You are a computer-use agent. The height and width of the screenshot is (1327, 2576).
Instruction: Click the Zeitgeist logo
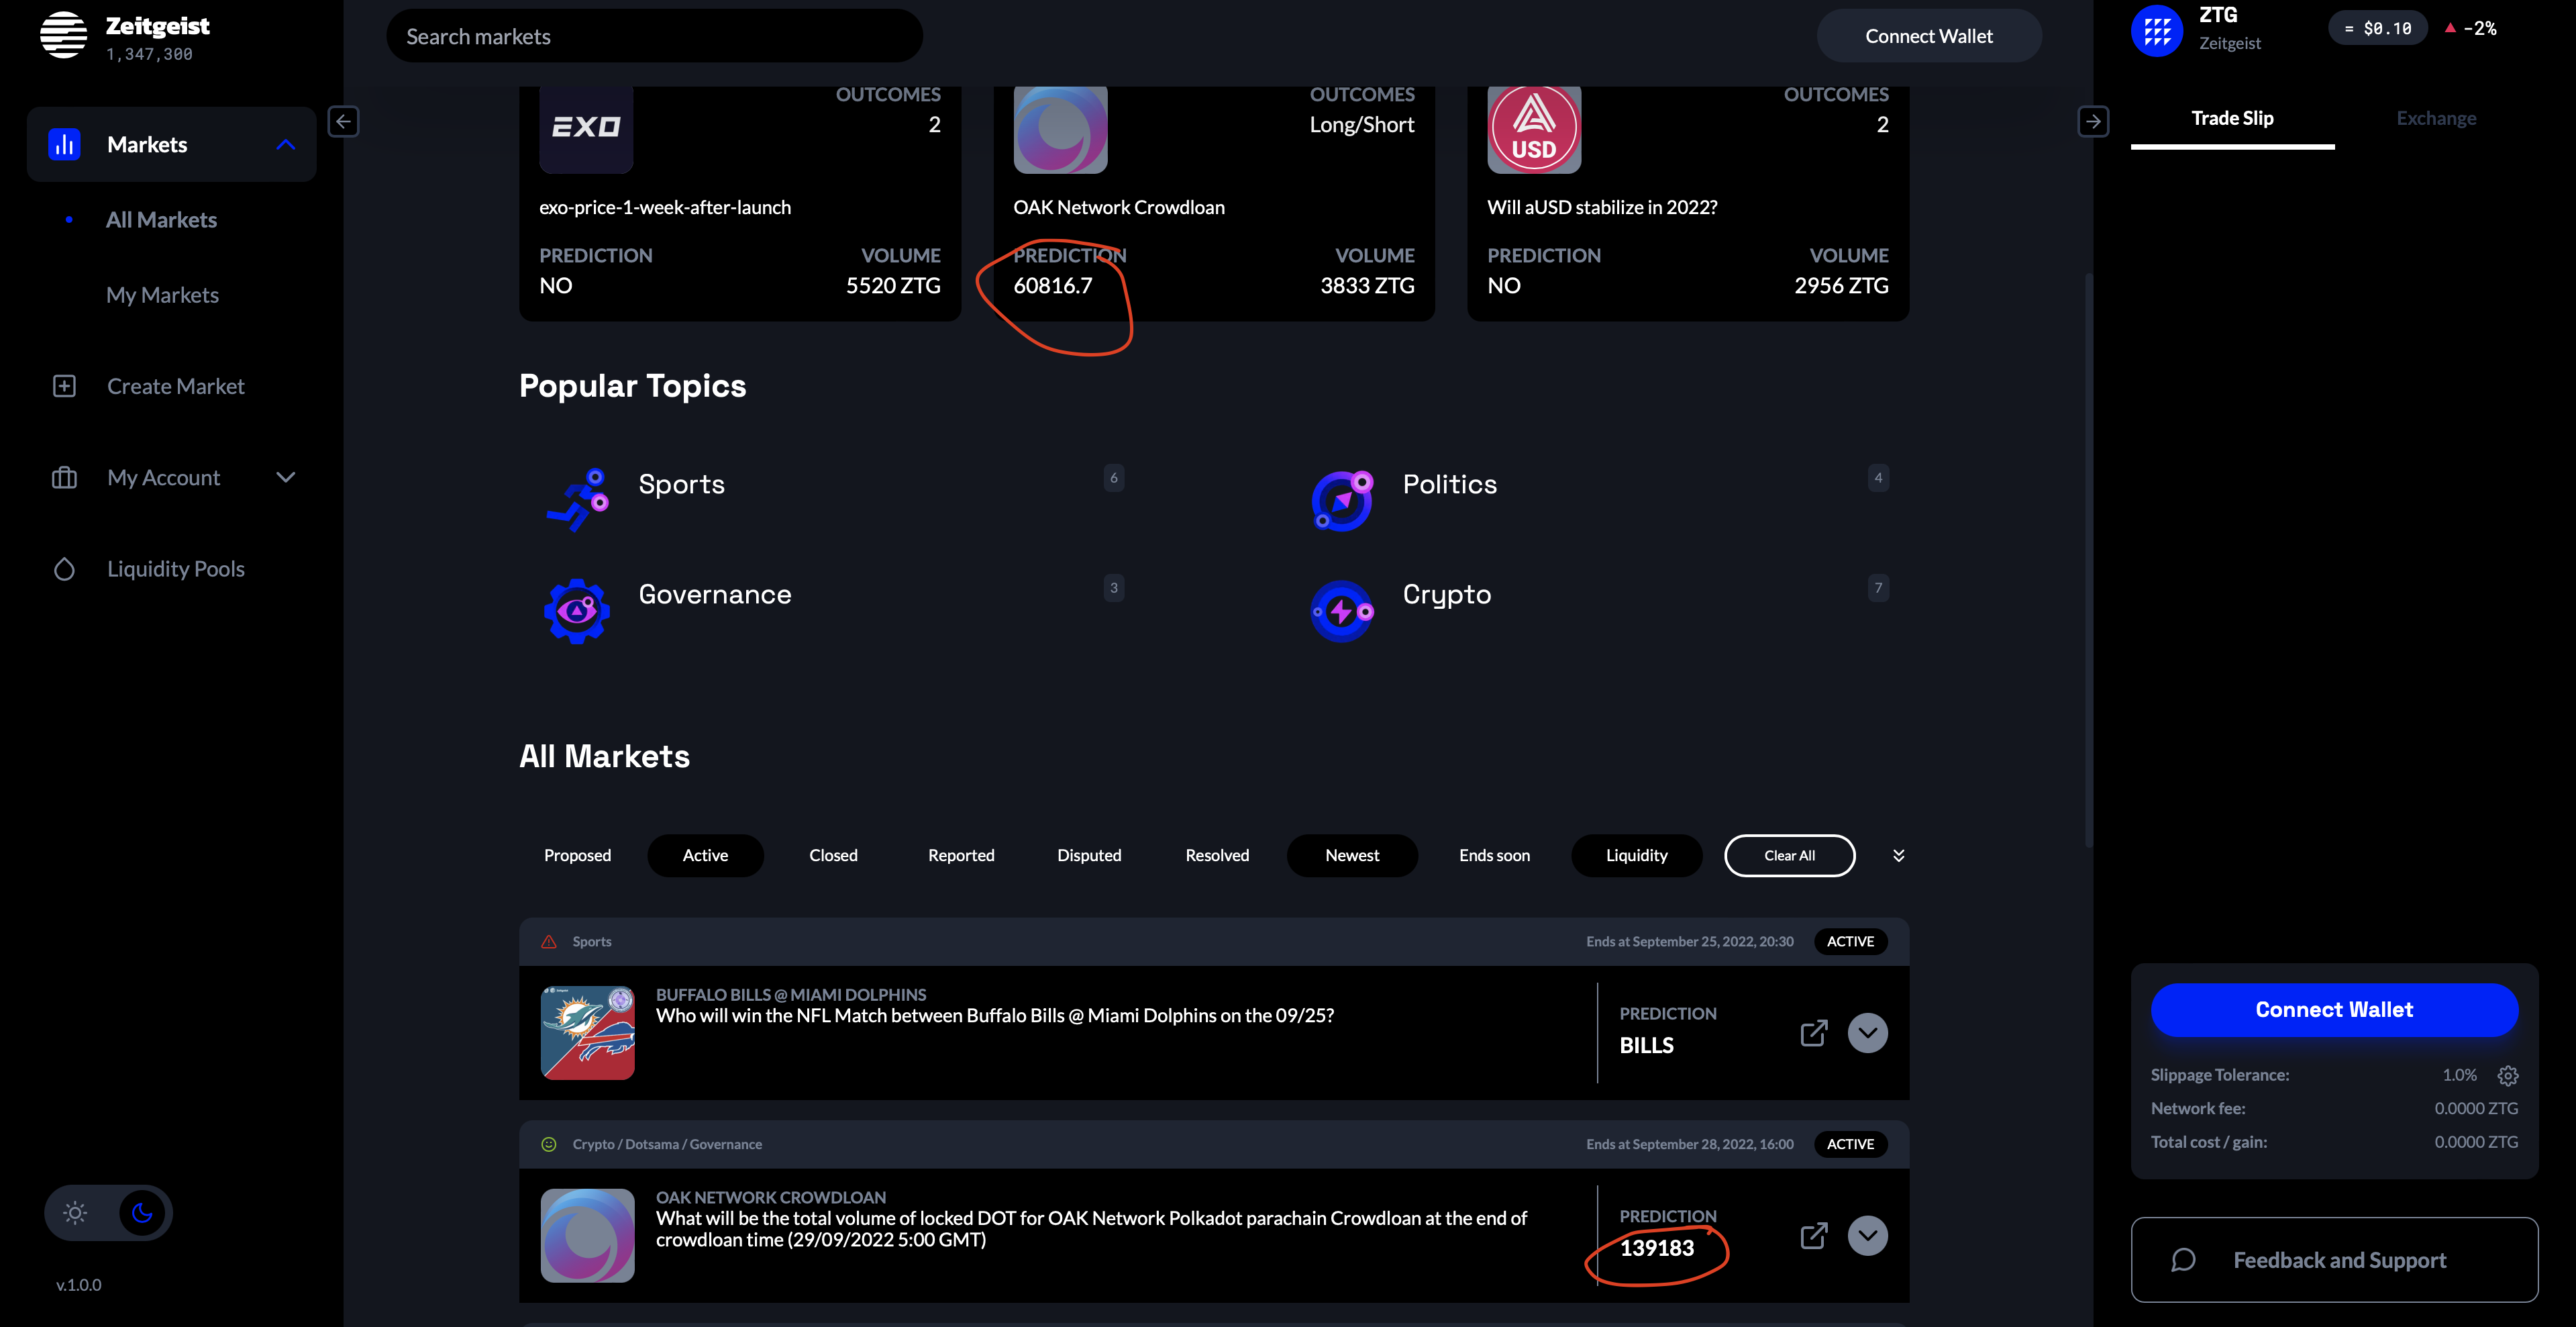64,35
